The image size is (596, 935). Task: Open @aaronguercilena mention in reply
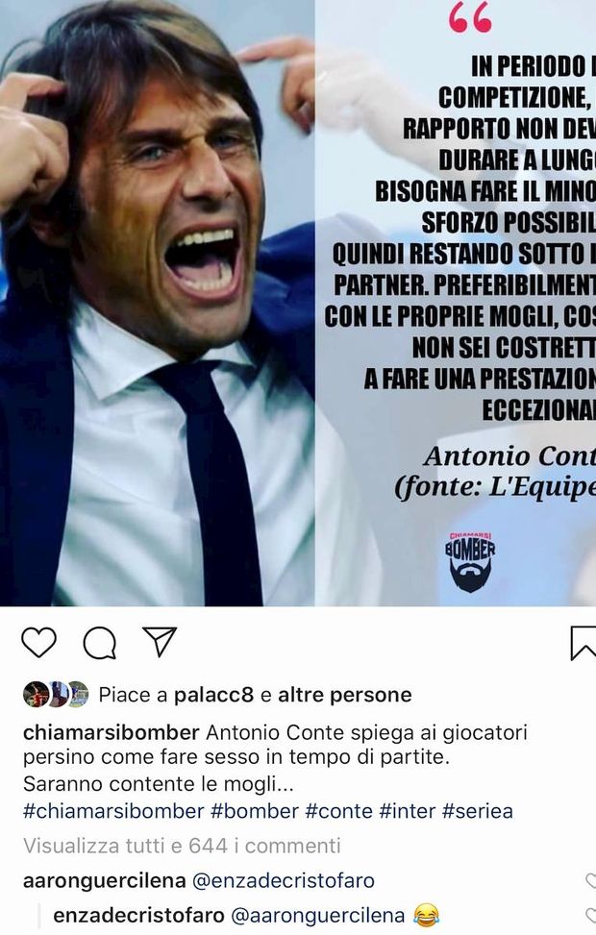tap(317, 916)
